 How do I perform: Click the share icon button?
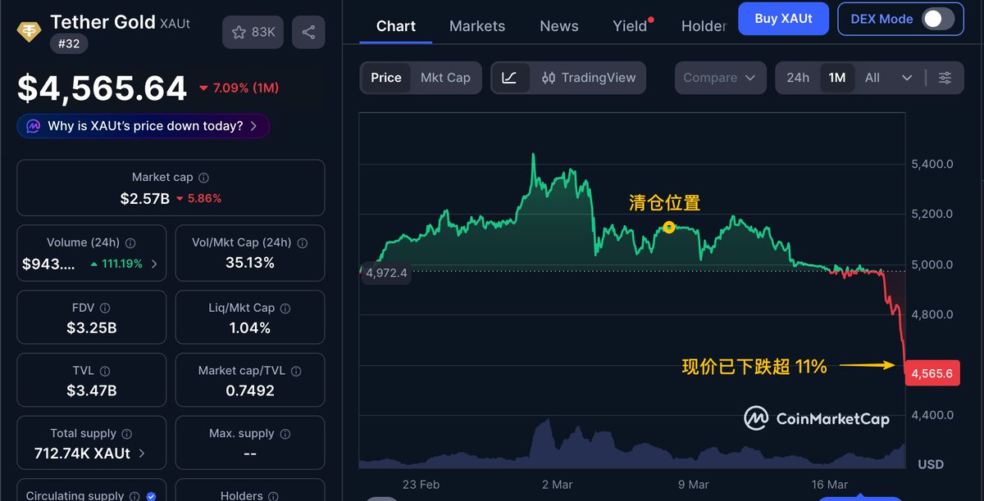pos(308,32)
